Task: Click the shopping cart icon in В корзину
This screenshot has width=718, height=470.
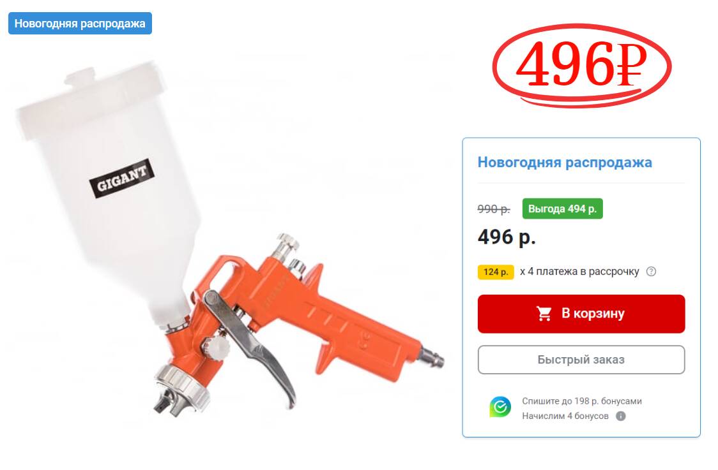Action: click(544, 314)
